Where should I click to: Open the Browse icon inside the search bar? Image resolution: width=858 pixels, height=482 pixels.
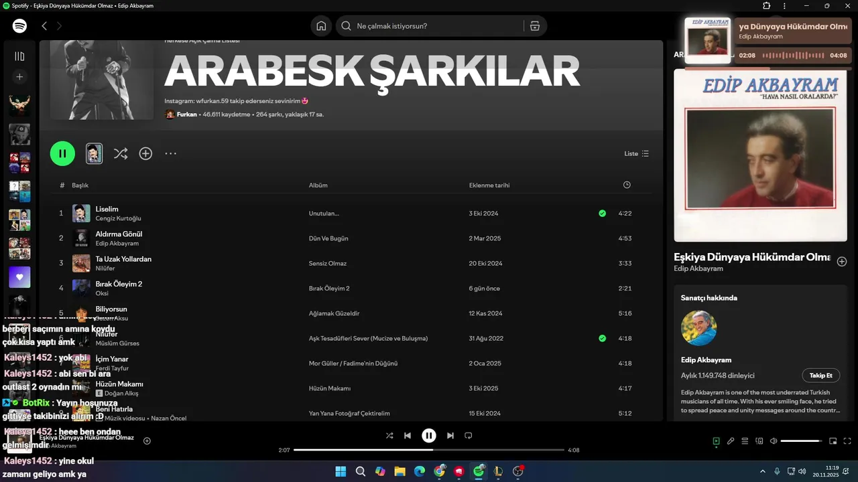534,26
